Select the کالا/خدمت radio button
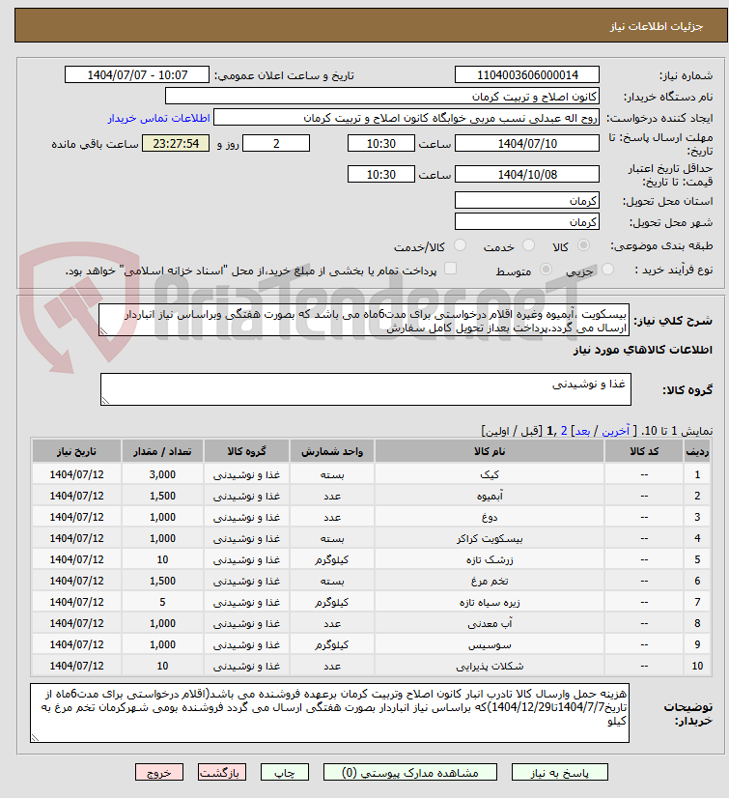The width and height of the screenshot is (729, 798). click(460, 245)
